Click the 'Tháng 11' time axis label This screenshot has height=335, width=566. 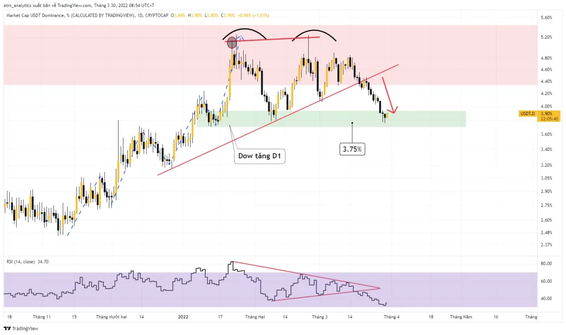pyautogui.click(x=42, y=317)
